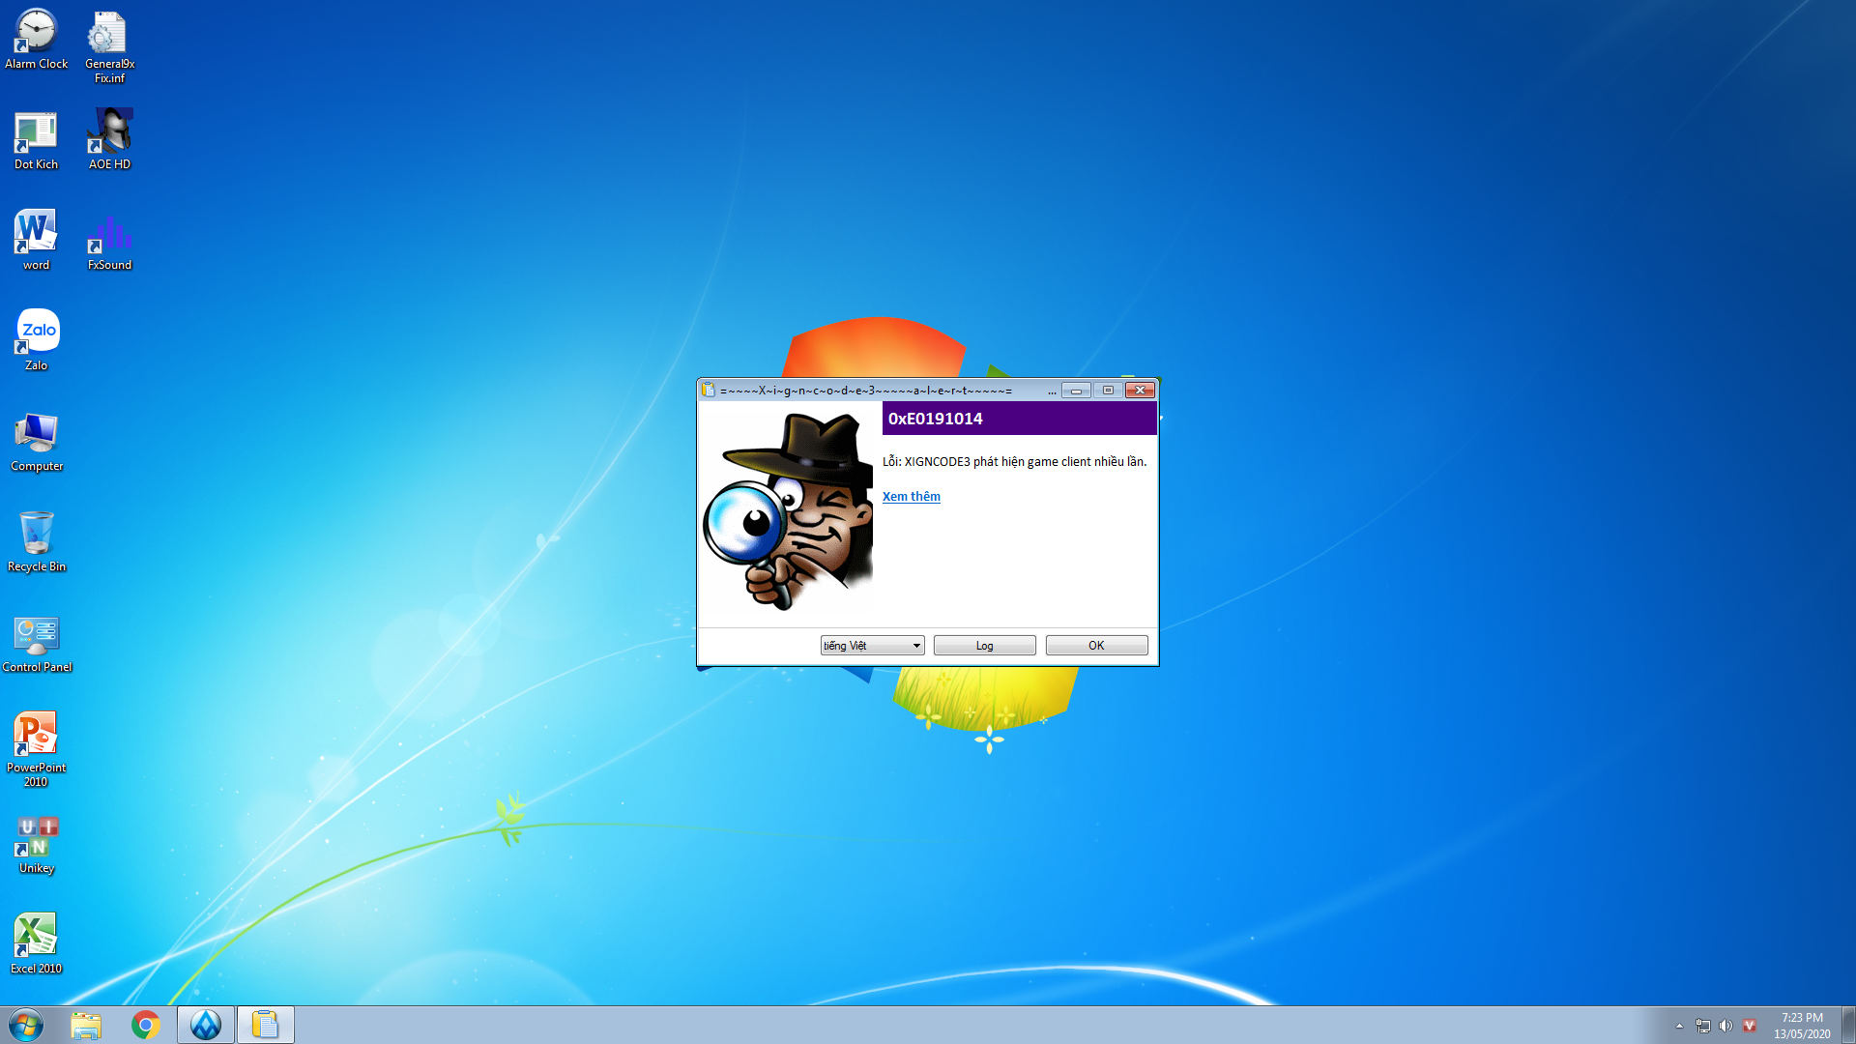Open the taskbar clock showing 7:23 PM
This screenshot has height=1044, width=1856.
[1802, 1026]
